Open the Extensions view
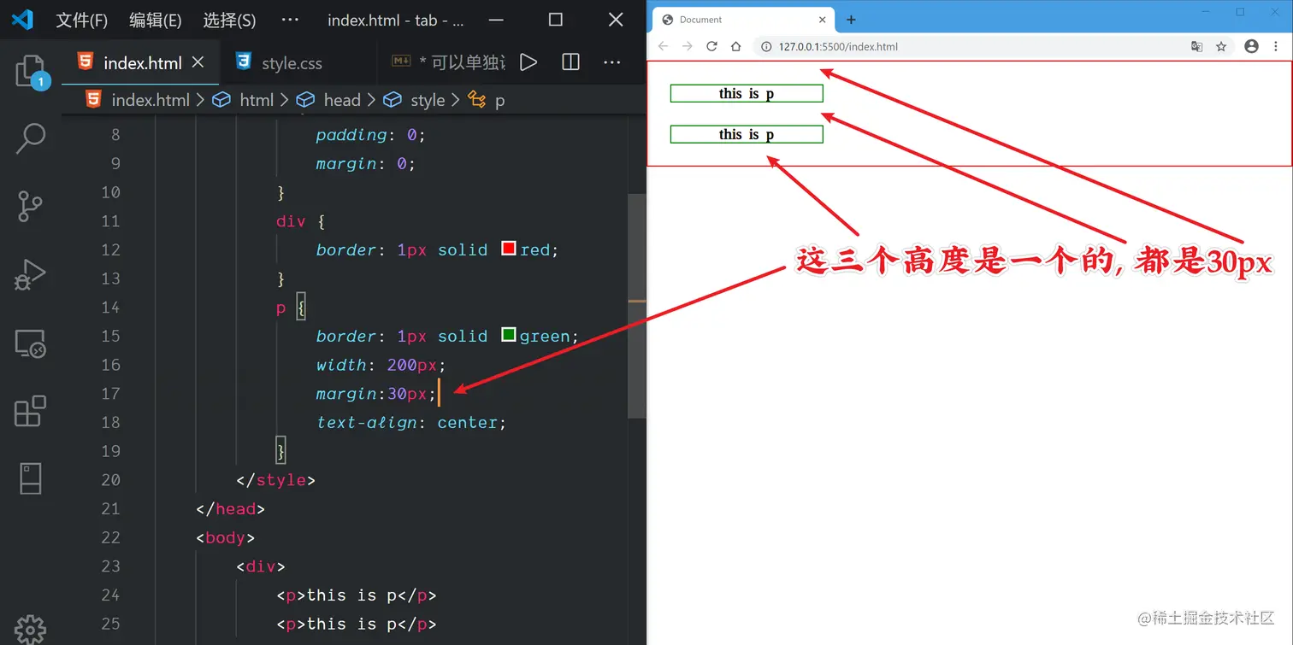Image resolution: width=1293 pixels, height=645 pixels. pyautogui.click(x=31, y=411)
